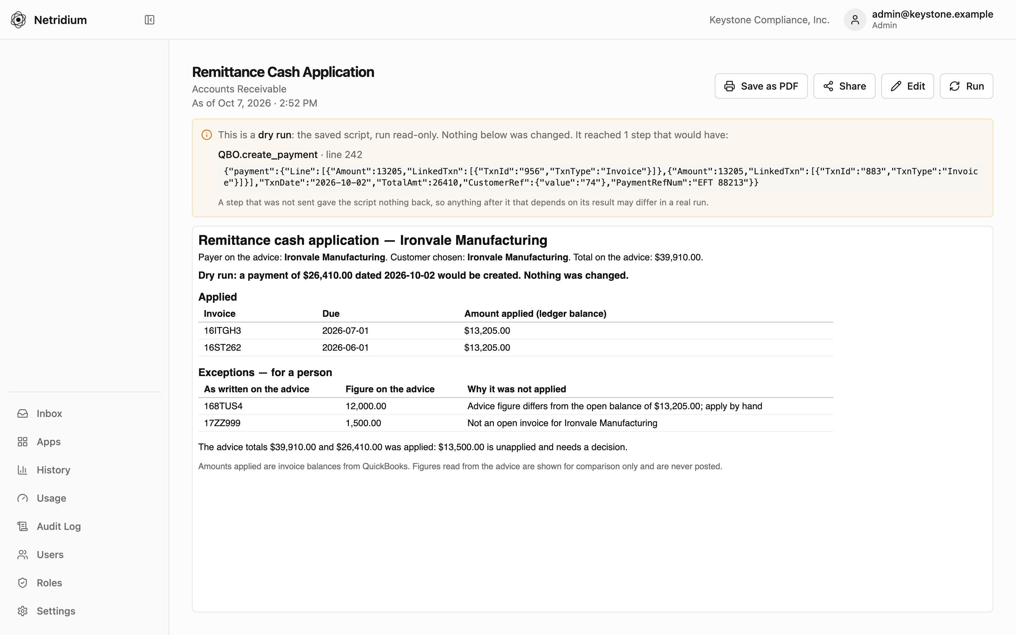Share this remittance report
The width and height of the screenshot is (1016, 635).
844,86
